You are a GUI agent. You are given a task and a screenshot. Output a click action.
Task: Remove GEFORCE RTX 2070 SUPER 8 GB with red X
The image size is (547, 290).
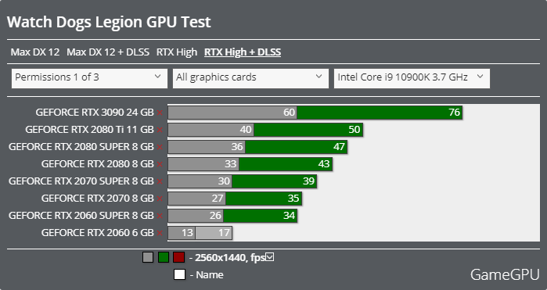(x=160, y=181)
